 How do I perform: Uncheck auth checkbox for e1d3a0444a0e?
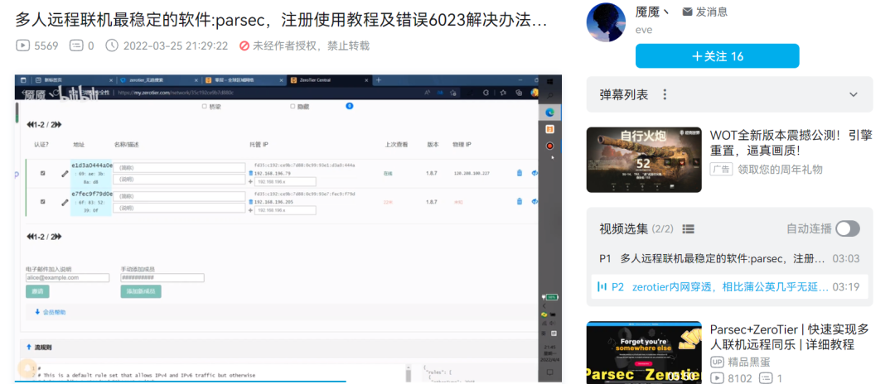pos(43,173)
